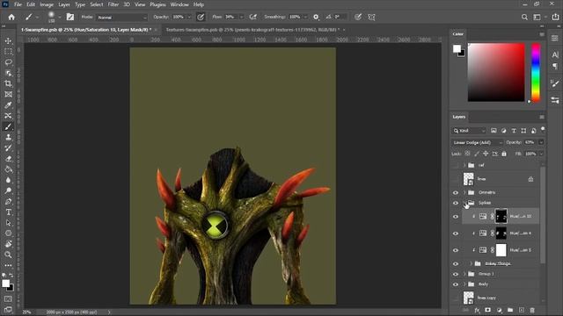The height and width of the screenshot is (316, 563).
Task: Create new fill or adjustment layer
Action: 499,310
